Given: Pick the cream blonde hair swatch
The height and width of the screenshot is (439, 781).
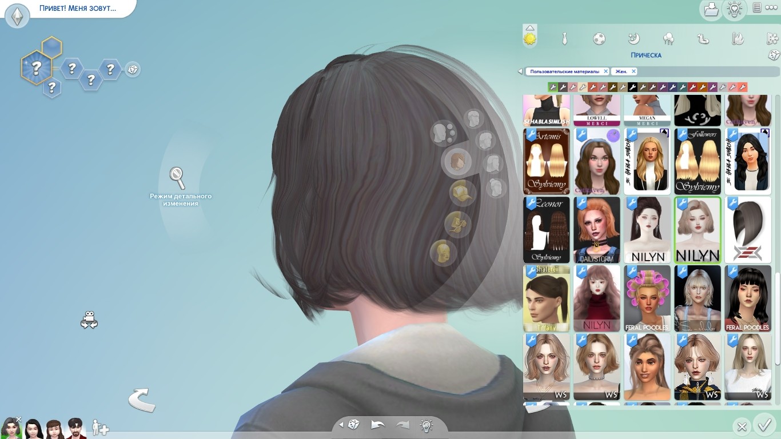Looking at the screenshot, I should pyautogui.click(x=583, y=87).
